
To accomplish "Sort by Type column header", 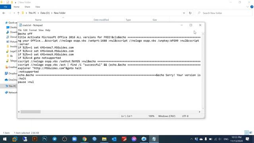I will coord(128,20).
